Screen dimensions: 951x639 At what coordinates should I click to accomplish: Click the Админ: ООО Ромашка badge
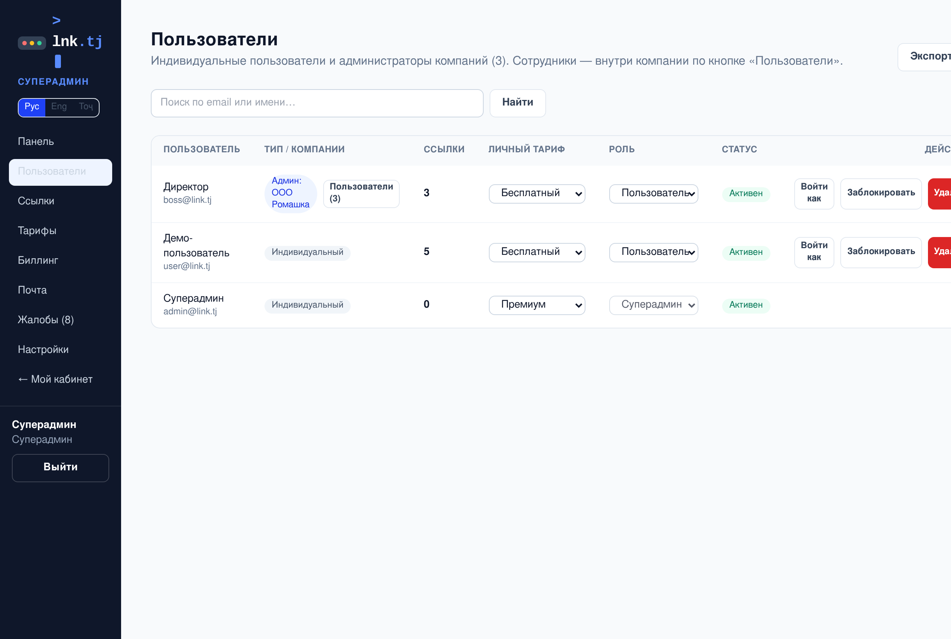click(291, 193)
